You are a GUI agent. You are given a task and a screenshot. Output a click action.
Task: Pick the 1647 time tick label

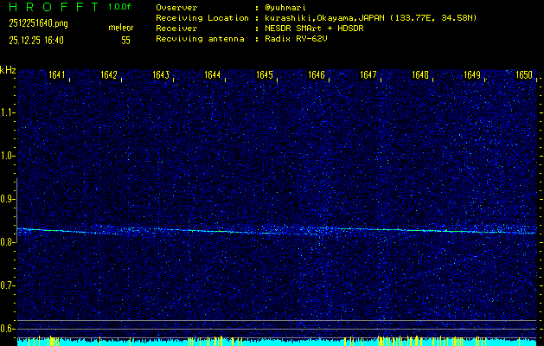point(368,75)
